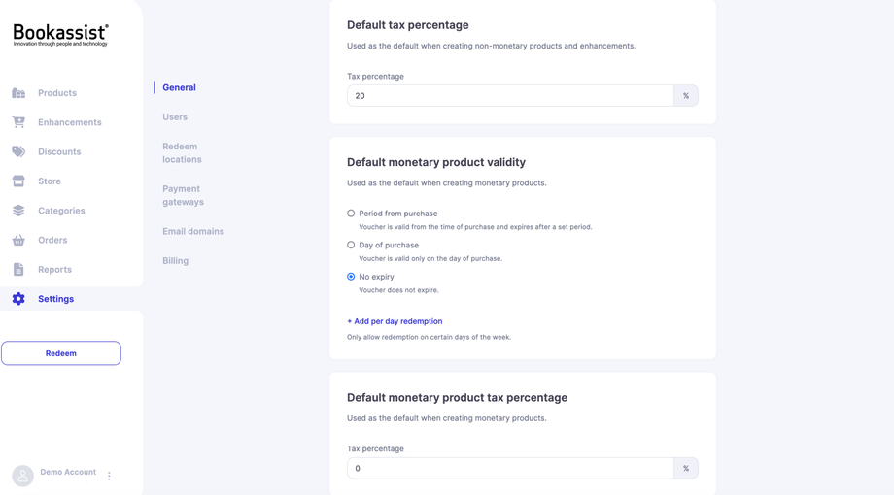Select the No expiry radio button
894x495 pixels.
[351, 277]
